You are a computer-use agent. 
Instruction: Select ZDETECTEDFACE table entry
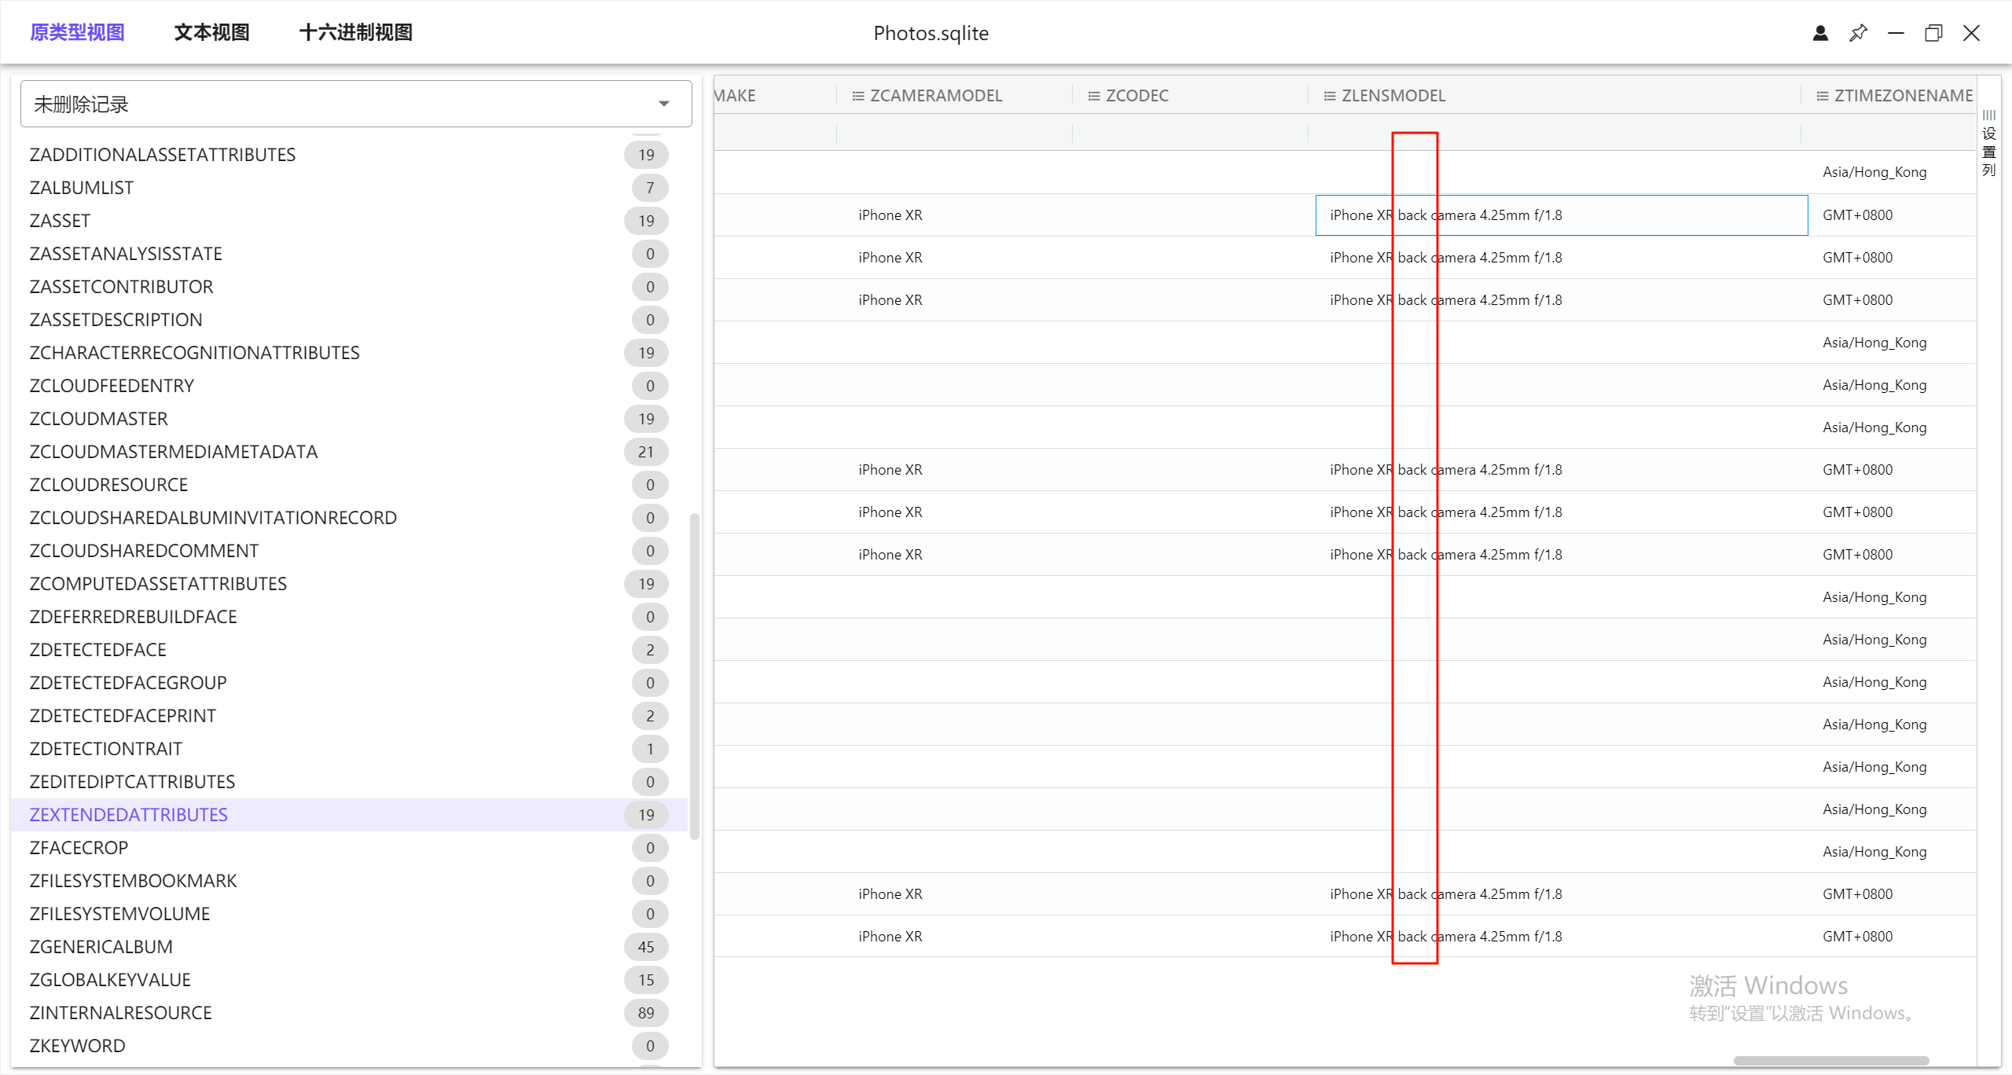[x=97, y=650]
